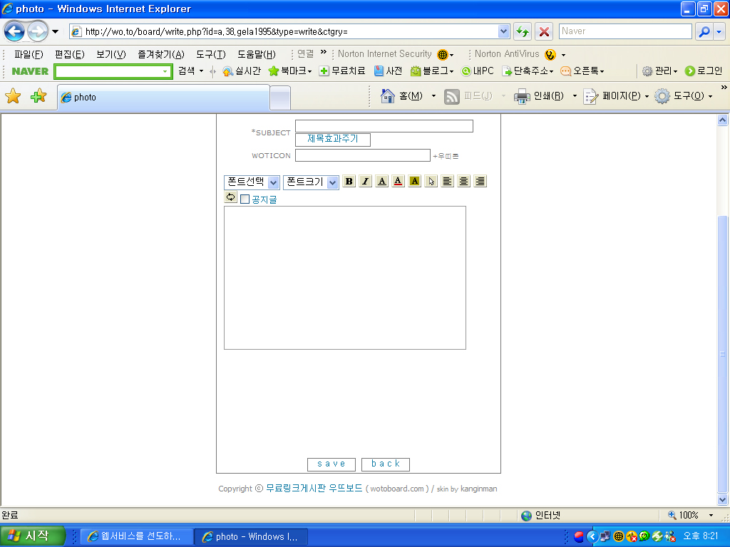Apply underline with the underlined A icon
730x547 pixels.
(382, 182)
